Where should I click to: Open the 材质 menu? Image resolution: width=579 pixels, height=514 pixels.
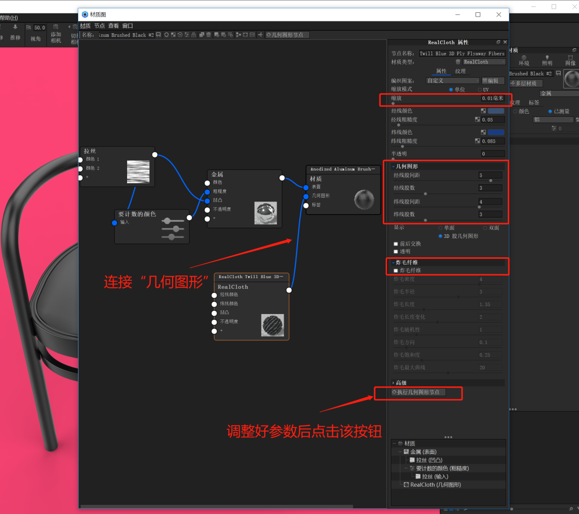[x=85, y=26]
